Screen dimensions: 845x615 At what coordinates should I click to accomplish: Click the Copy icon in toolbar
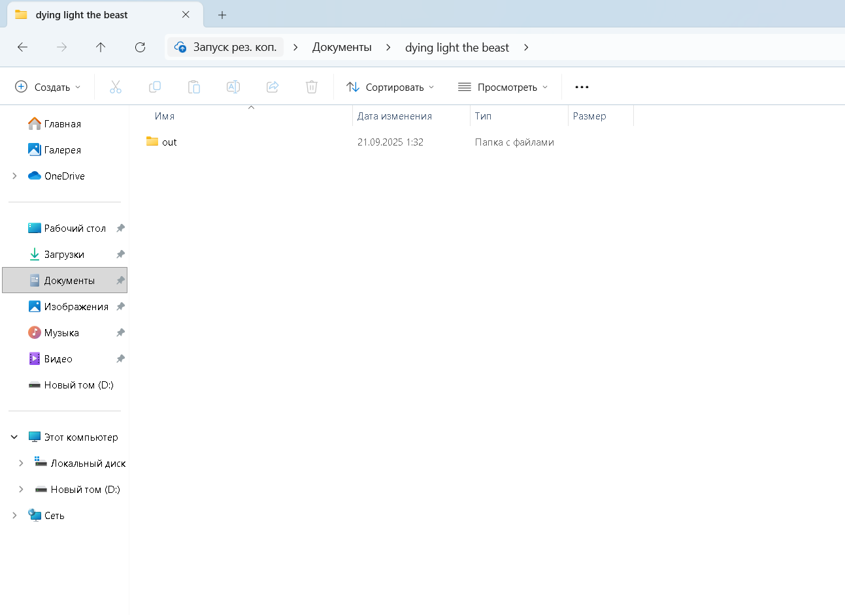155,87
